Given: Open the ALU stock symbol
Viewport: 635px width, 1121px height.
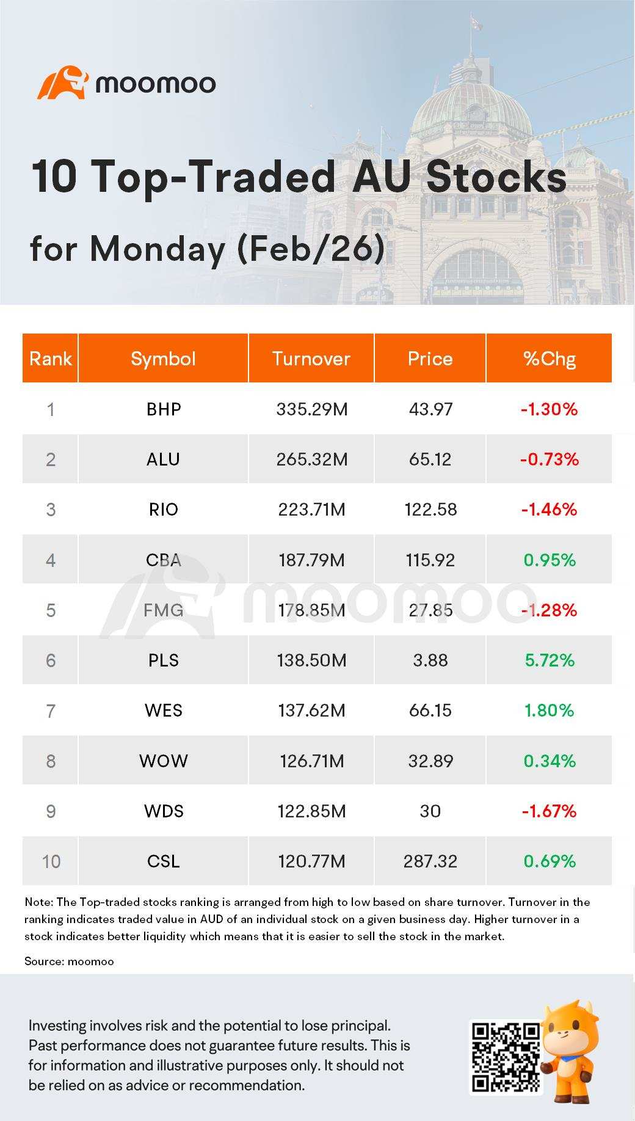Looking at the screenshot, I should click(x=163, y=459).
